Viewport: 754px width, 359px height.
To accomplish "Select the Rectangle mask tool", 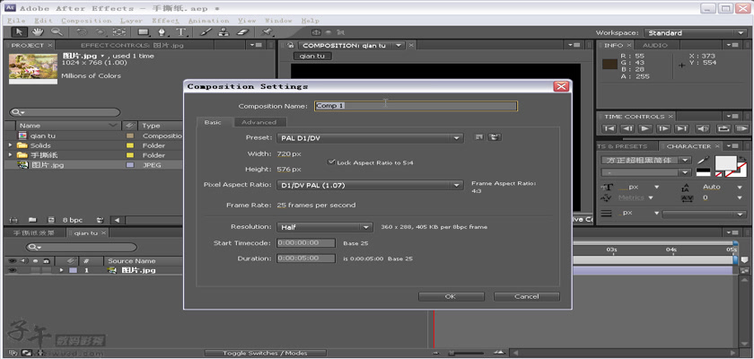I will click(x=144, y=32).
